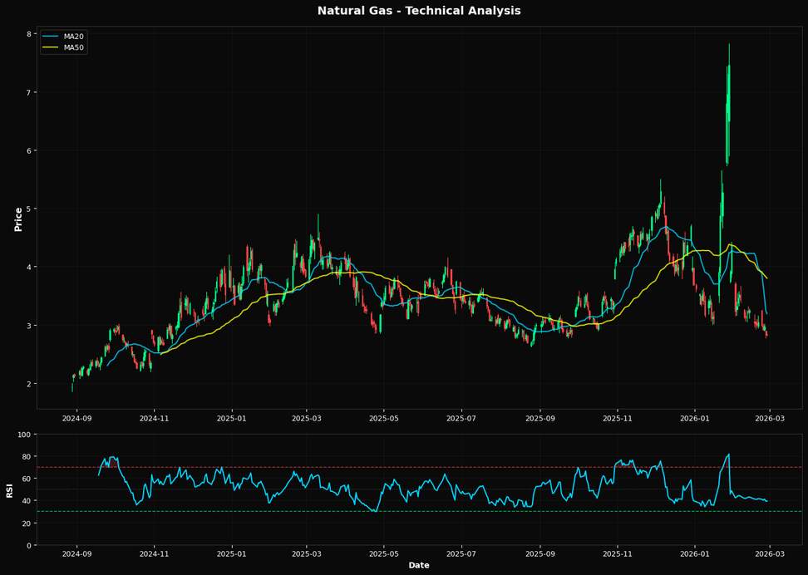The image size is (808, 575).
Task: Click the 2025-01 date tick on RSI chart
Action: pyautogui.click(x=233, y=554)
